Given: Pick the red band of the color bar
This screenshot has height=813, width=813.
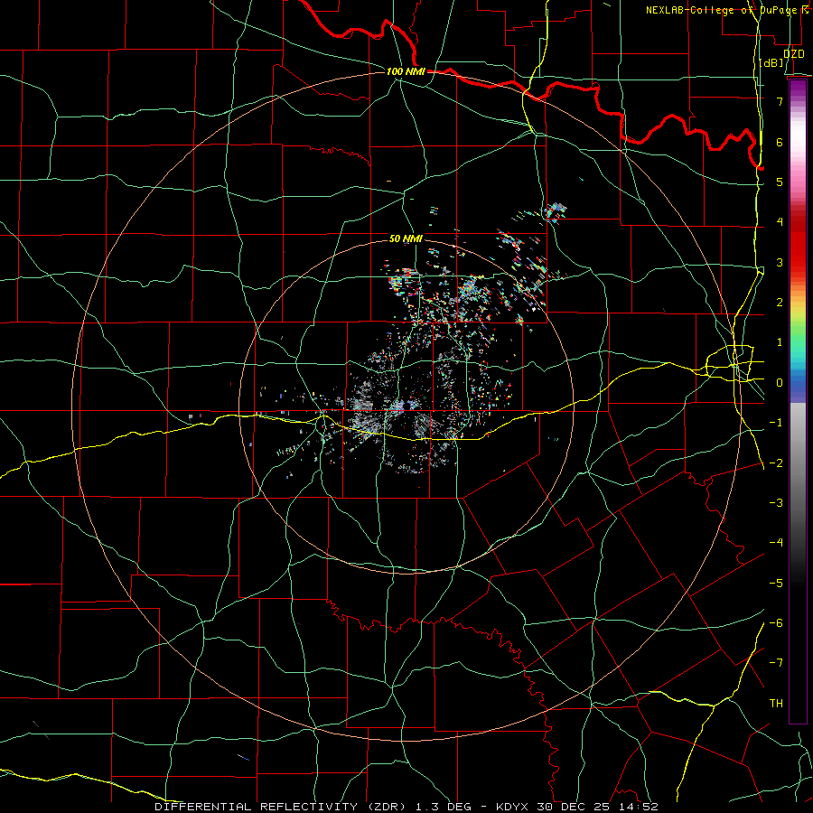Looking at the screenshot, I should click(x=798, y=244).
